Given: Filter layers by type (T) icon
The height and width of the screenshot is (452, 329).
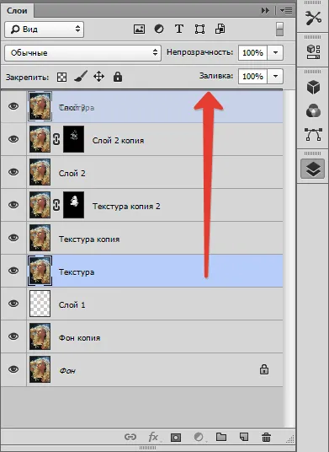Looking at the screenshot, I should pos(179,30).
